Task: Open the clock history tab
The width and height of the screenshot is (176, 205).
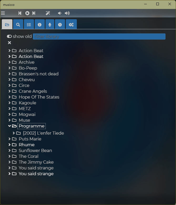Action: point(60,24)
